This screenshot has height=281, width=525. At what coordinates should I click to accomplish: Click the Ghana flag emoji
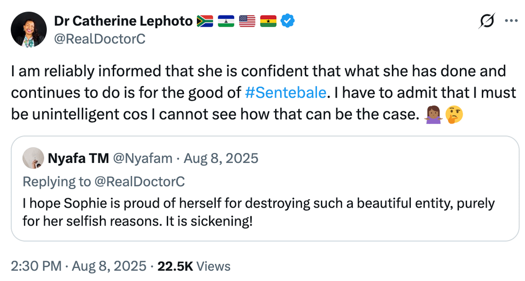268,21
